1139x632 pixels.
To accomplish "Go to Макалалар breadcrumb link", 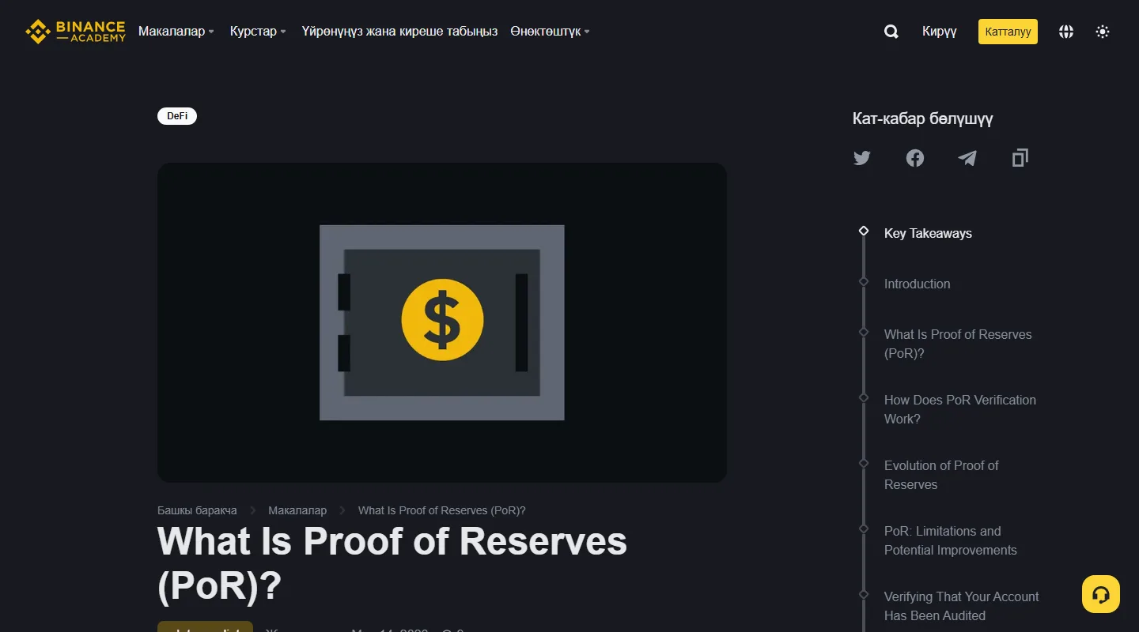I will click(297, 510).
